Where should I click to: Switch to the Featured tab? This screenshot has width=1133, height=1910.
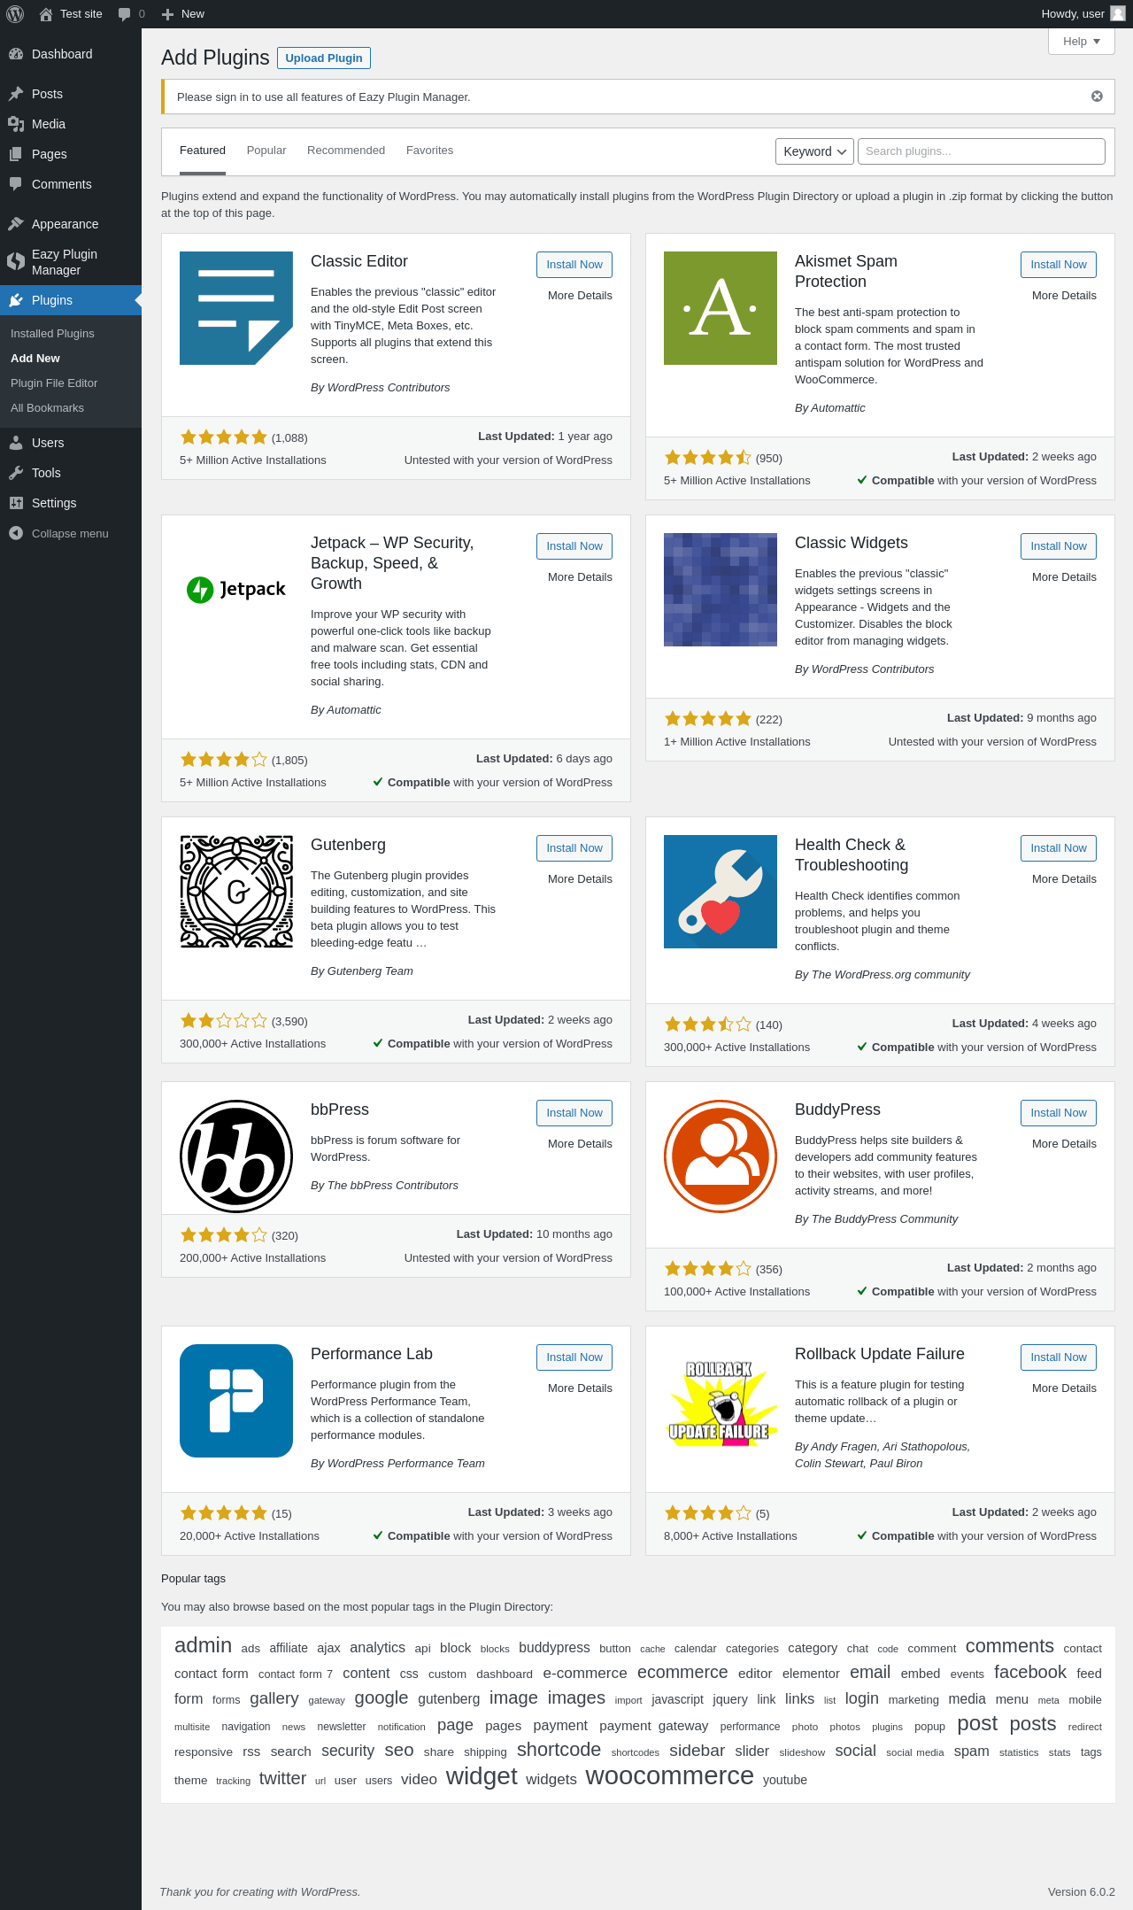point(203,151)
